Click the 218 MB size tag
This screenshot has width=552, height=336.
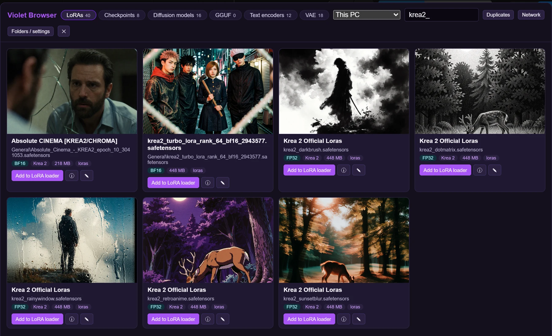tap(62, 163)
